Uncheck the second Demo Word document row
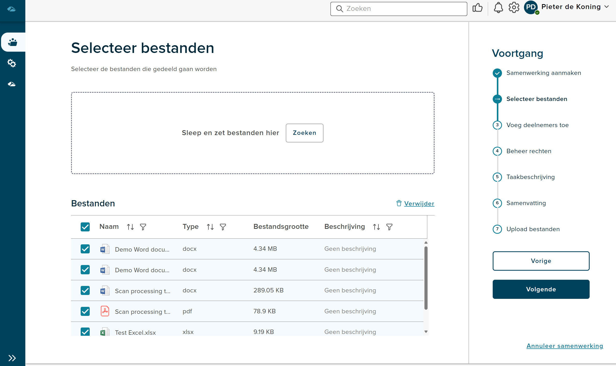The width and height of the screenshot is (616, 366). pyautogui.click(x=85, y=270)
